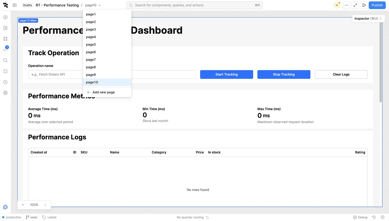
Task: Click the Price column header
Action: pyautogui.click(x=200, y=152)
